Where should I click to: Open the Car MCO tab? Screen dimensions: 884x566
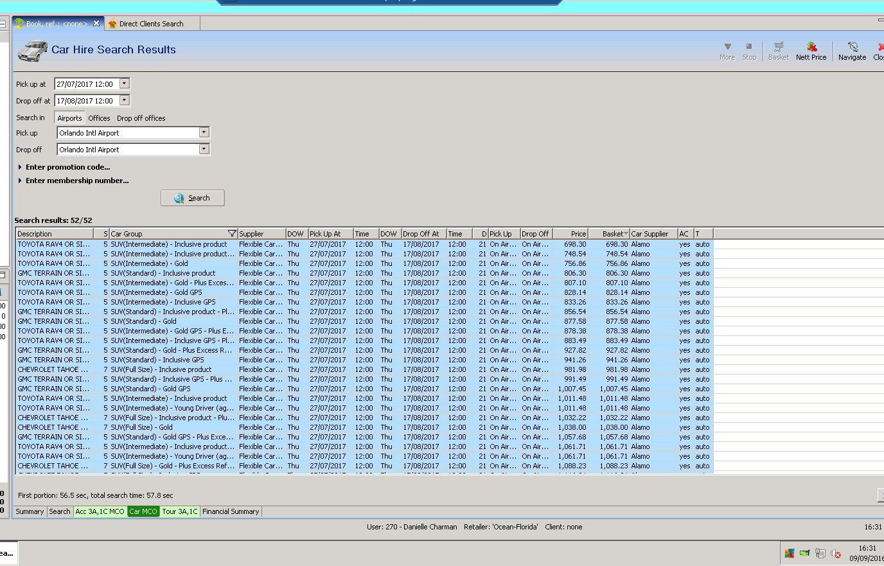(x=143, y=511)
